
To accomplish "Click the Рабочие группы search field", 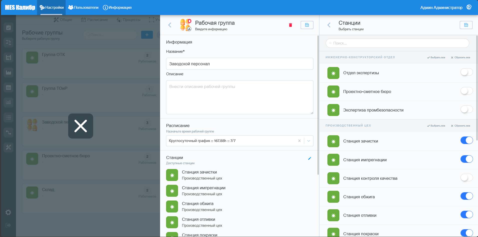I will tap(110, 35).
